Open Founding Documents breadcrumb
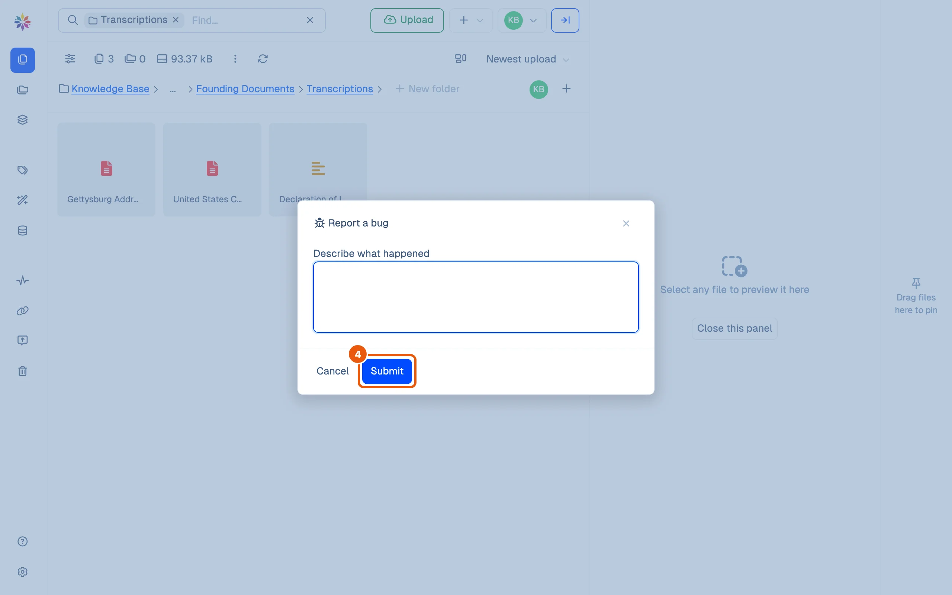Image resolution: width=952 pixels, height=595 pixels. 245,89
